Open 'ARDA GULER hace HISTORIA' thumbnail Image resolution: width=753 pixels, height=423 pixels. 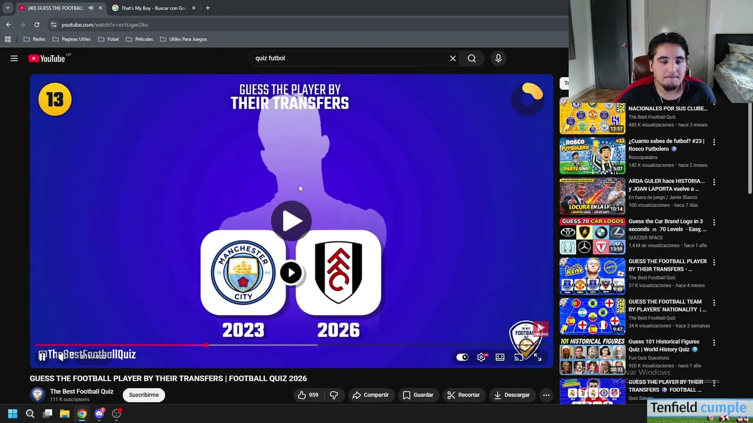pyautogui.click(x=592, y=196)
